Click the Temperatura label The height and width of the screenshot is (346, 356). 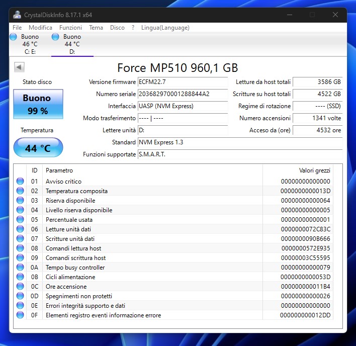[x=37, y=130]
